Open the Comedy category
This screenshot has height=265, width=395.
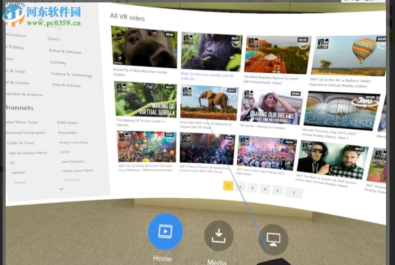pyautogui.click(x=58, y=62)
